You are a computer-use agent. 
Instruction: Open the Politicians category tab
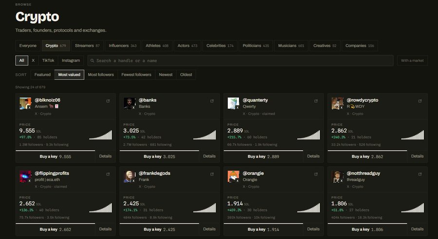(x=255, y=46)
